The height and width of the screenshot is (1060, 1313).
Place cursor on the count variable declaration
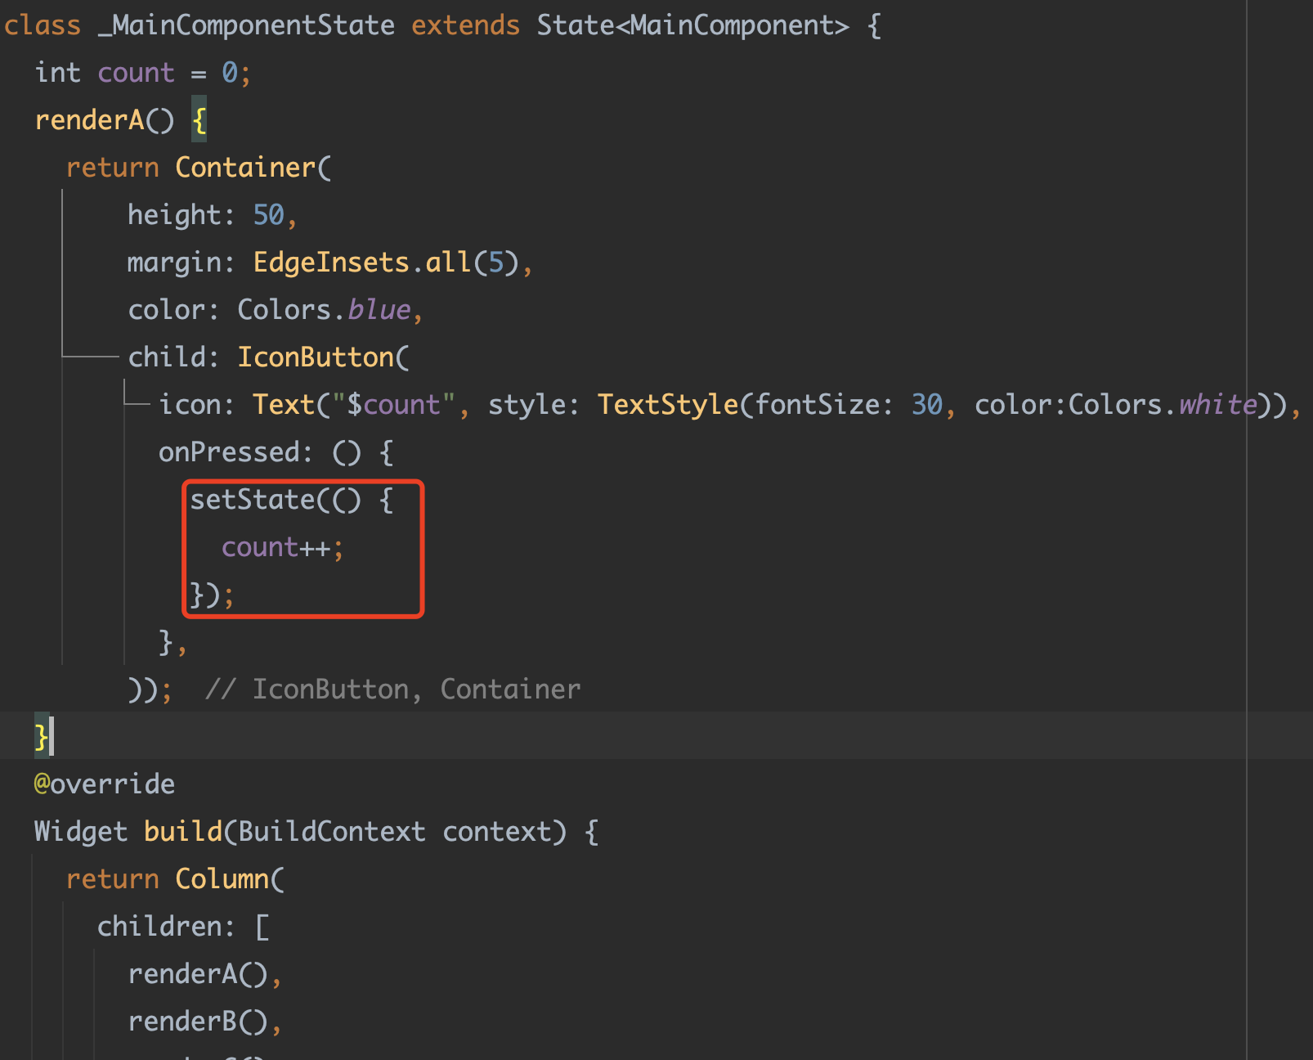click(136, 72)
